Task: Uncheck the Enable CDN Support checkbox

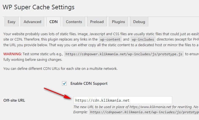Action: pyautogui.click(x=65, y=83)
